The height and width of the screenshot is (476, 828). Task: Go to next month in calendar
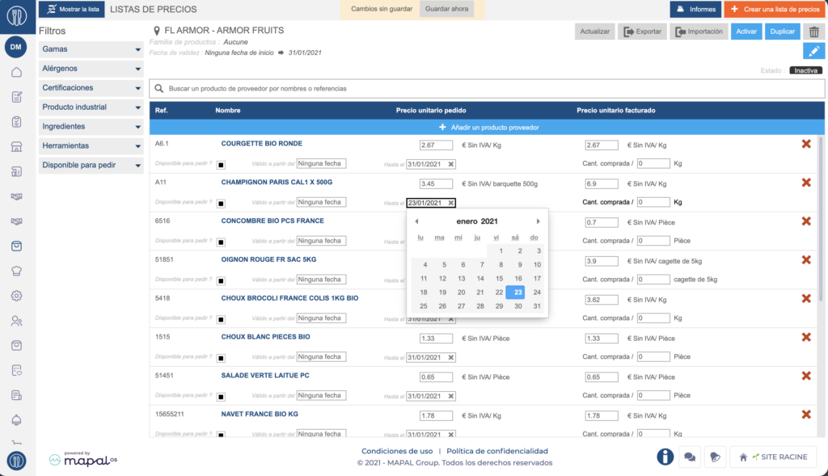coord(538,221)
